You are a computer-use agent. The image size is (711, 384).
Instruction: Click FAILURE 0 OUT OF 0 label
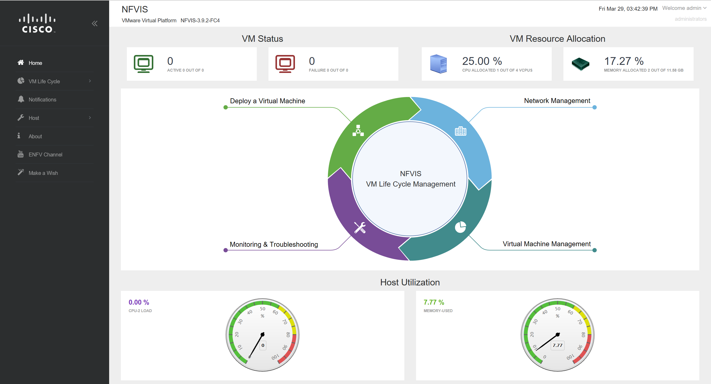tap(328, 70)
